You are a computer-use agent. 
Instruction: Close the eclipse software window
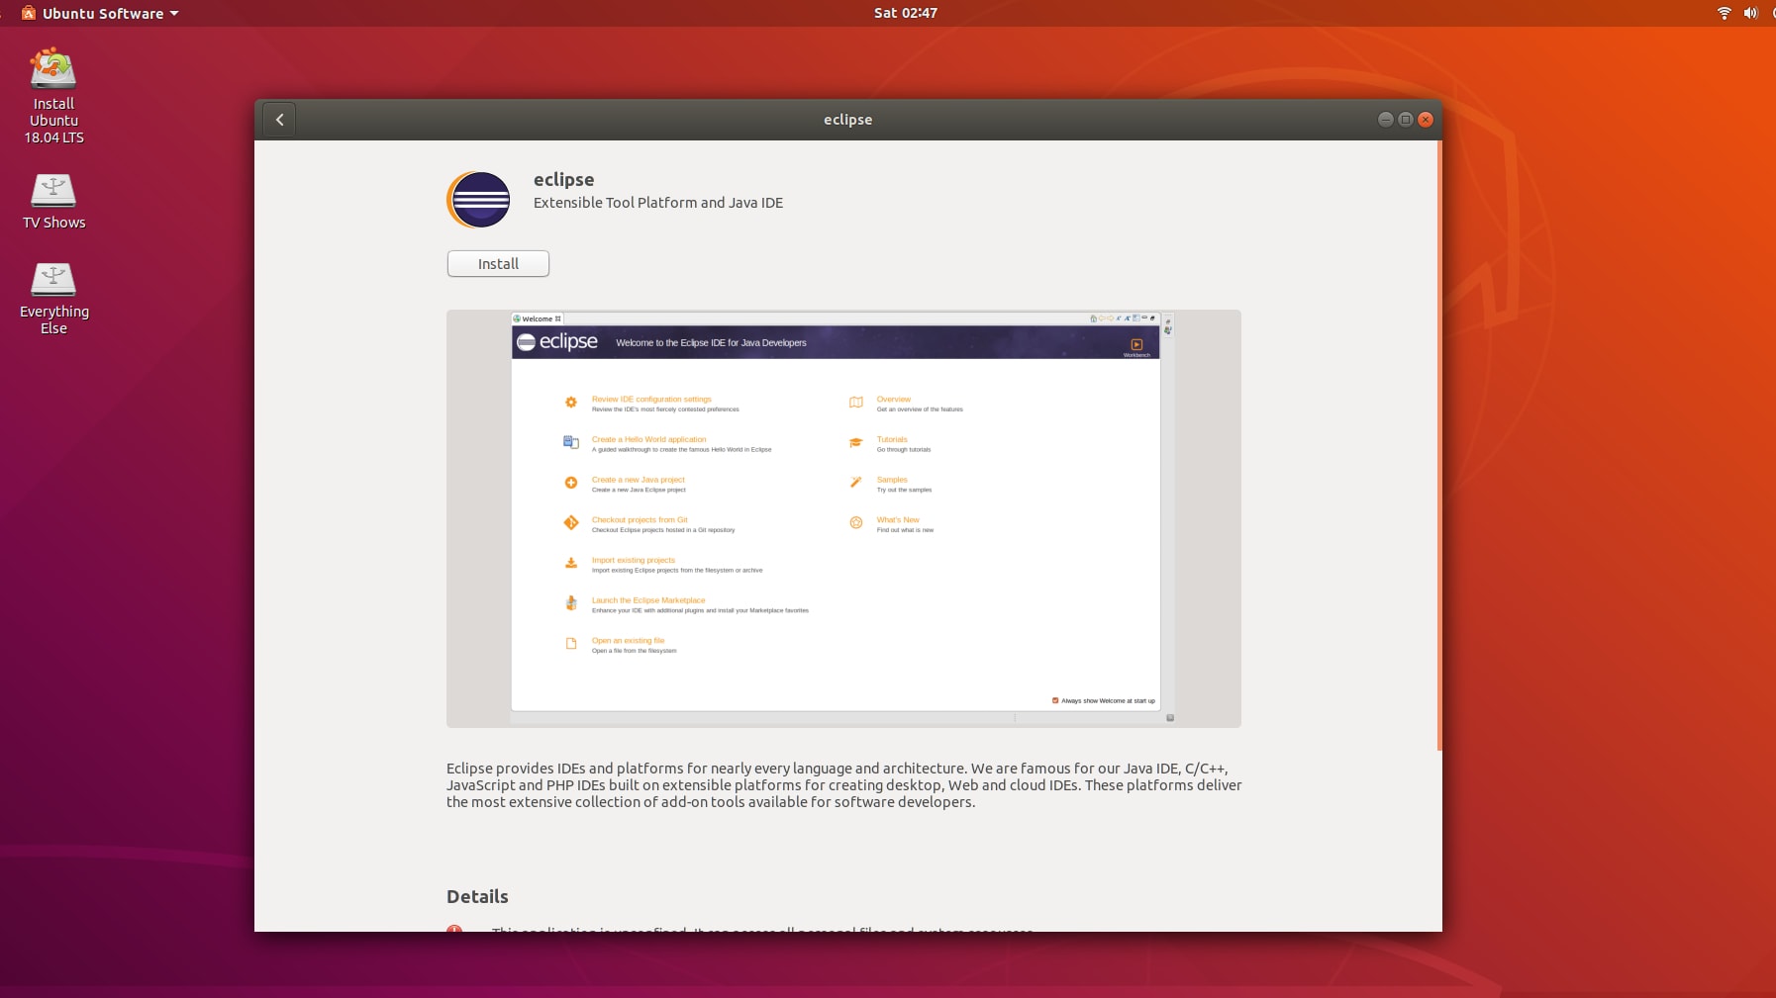1426,120
